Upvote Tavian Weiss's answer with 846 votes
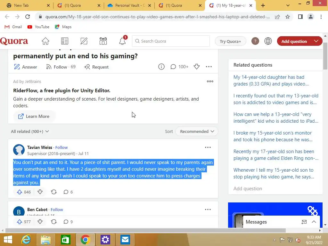328x246 pixels. pyautogui.click(x=24, y=192)
